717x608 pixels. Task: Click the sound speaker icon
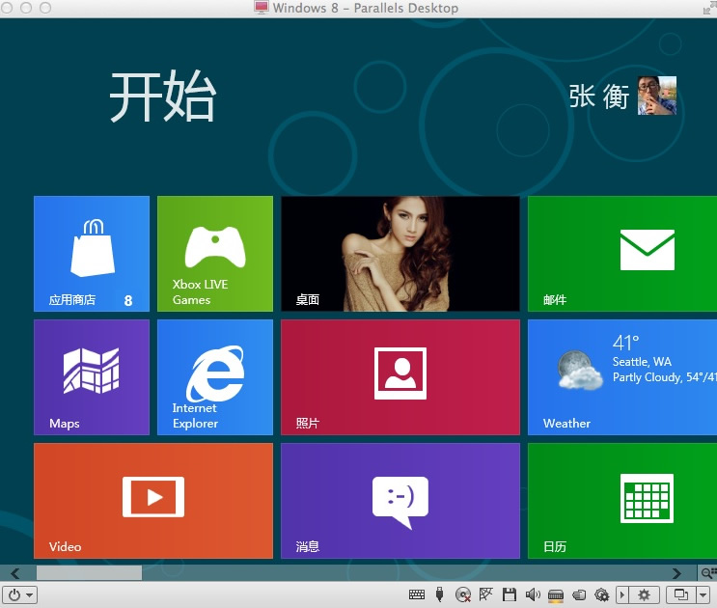(x=533, y=594)
